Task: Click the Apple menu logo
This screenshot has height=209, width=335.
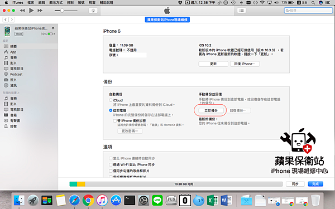Action: pos(6,3)
